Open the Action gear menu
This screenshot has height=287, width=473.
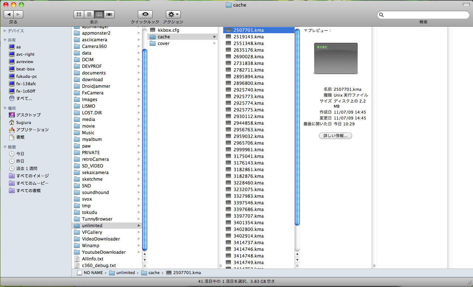tap(173, 14)
